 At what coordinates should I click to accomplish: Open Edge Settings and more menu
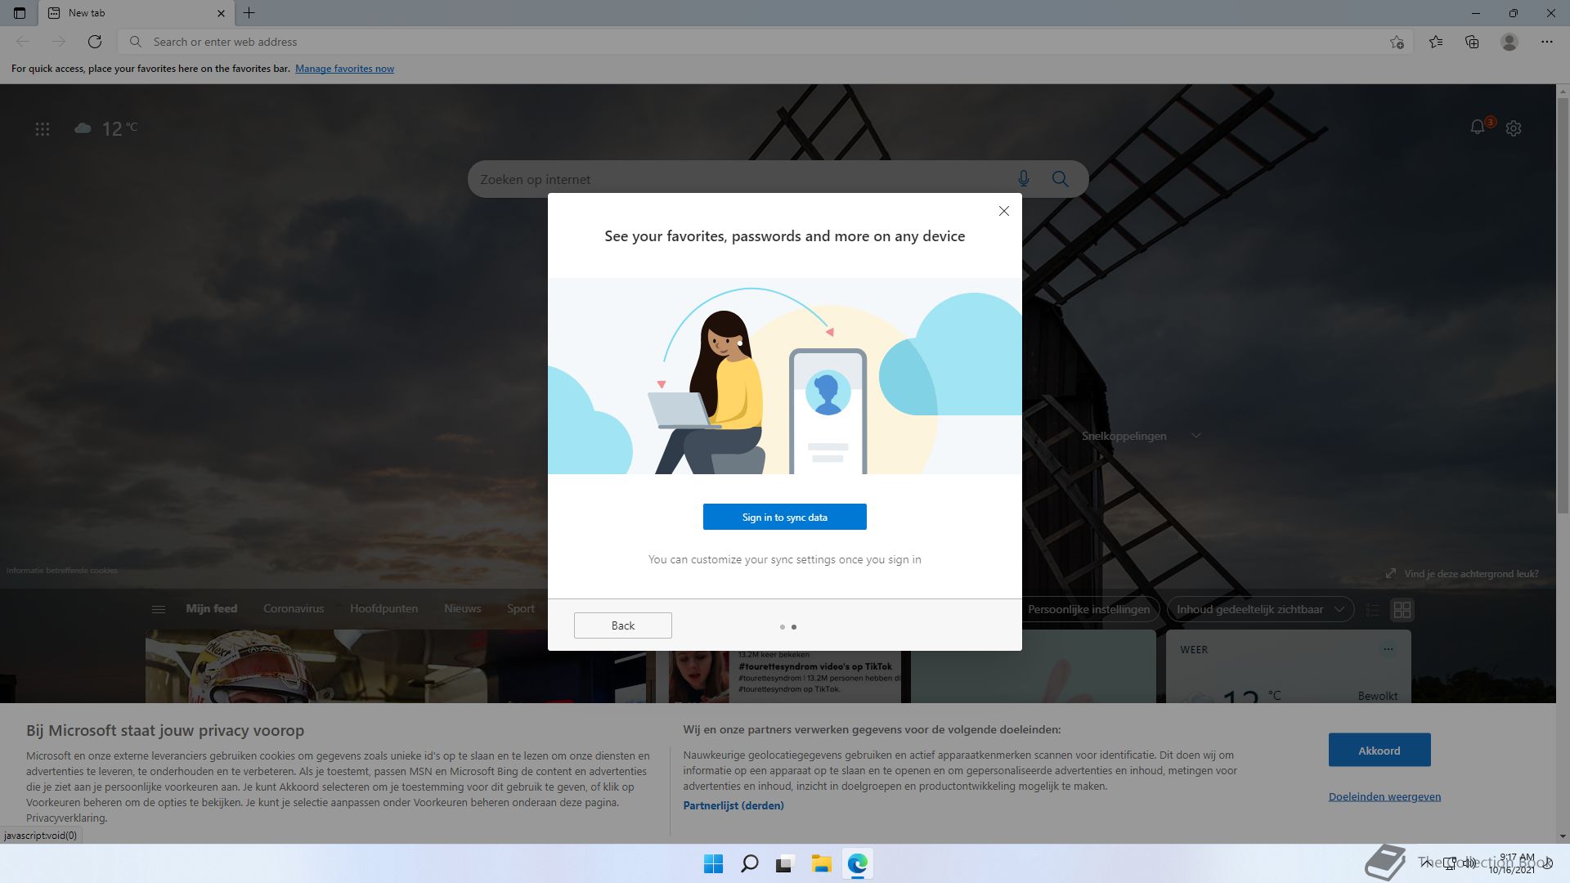tap(1546, 42)
